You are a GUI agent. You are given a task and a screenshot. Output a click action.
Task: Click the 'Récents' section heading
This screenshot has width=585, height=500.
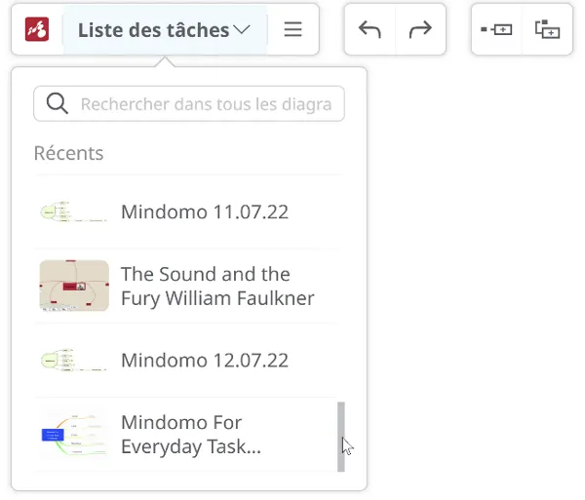coord(68,153)
